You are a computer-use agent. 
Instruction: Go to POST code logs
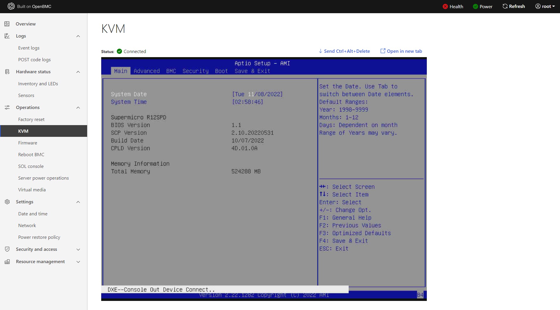pos(43,59)
